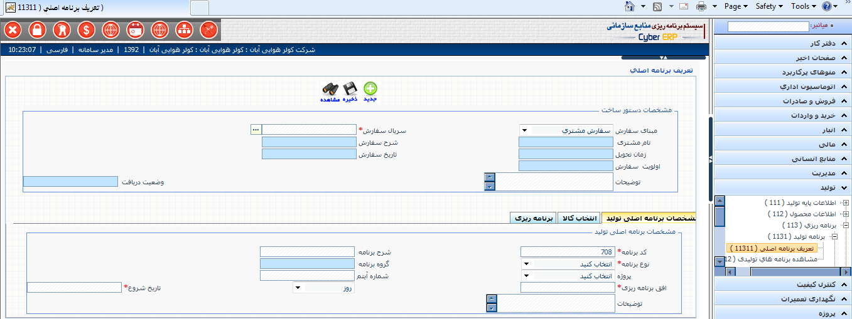This screenshot has width=852, height=319.
Task: Click the browser Home icon
Action: (630, 6)
